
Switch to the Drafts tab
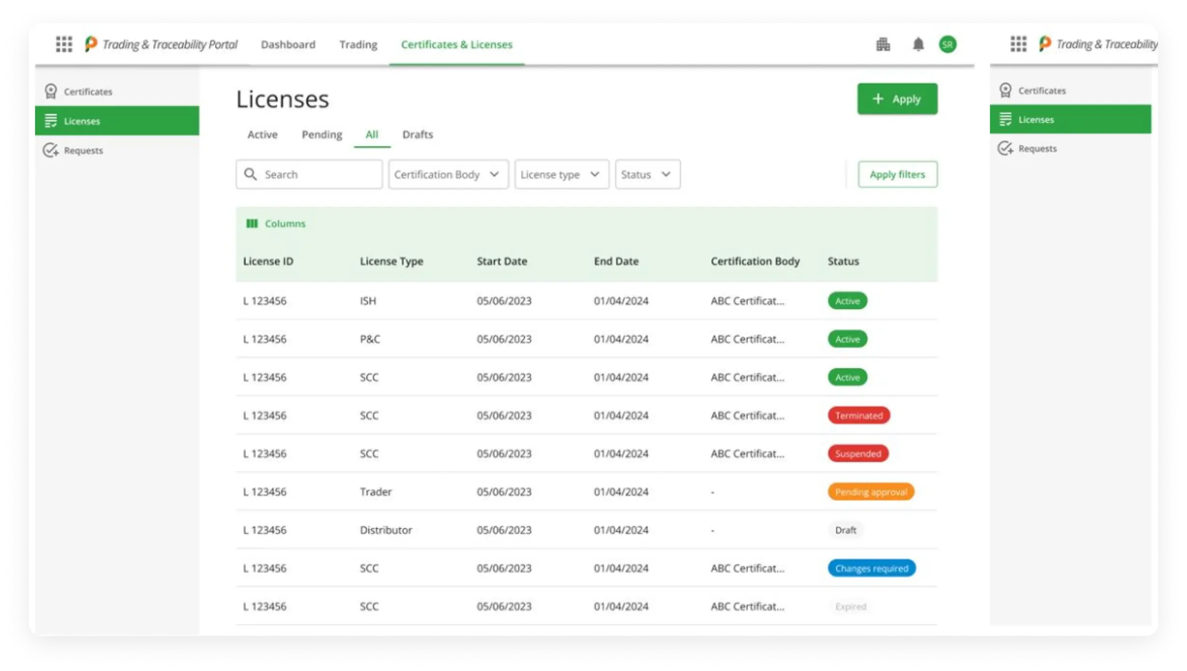[417, 135]
